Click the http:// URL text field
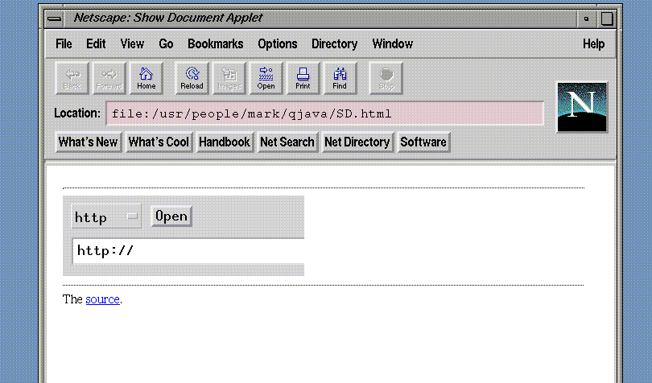This screenshot has width=652, height=383. click(188, 251)
